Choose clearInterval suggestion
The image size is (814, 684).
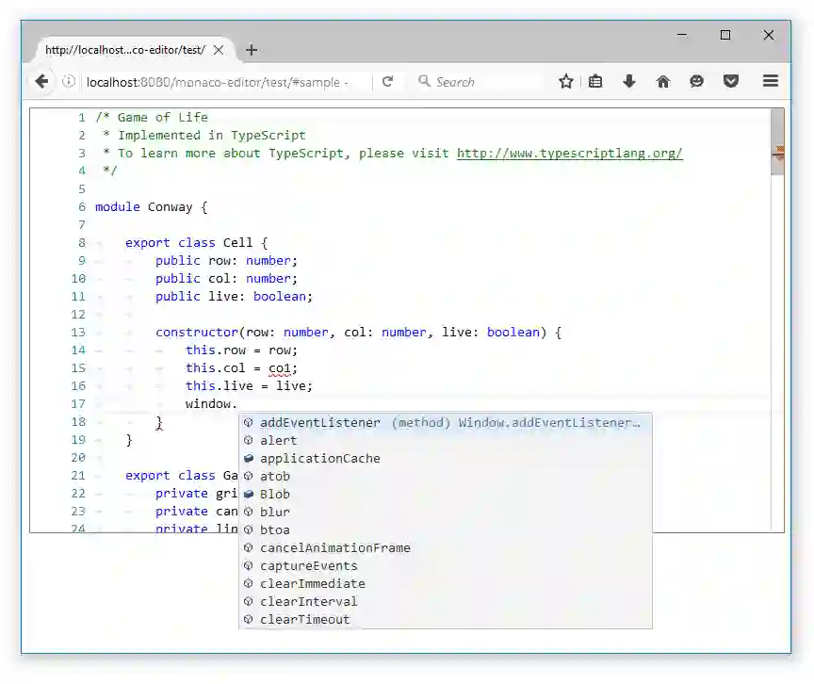point(446,601)
